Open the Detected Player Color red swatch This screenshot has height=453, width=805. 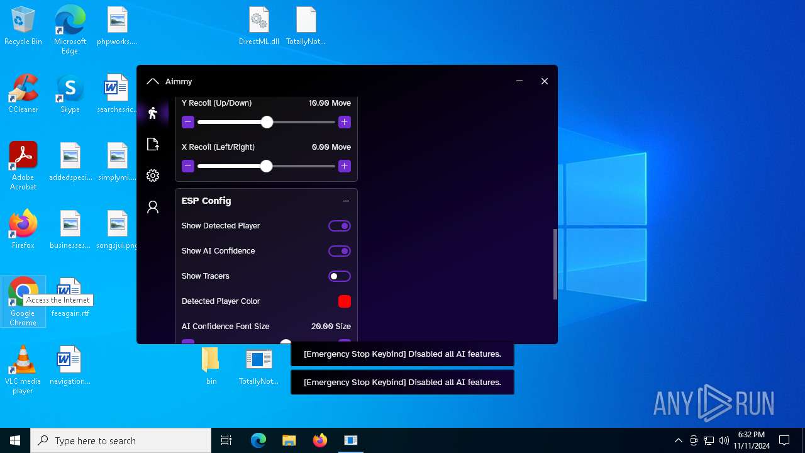pos(345,301)
